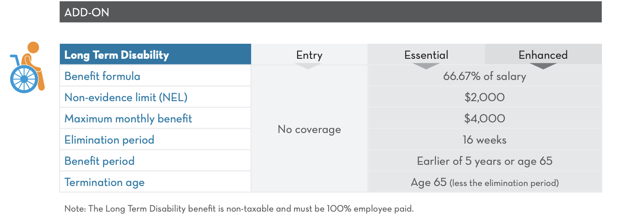This screenshot has width=644, height=220.
Task: Click the arrow below Entry
Action: coord(308,66)
